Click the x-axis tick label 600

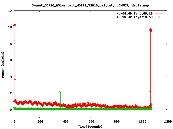(91, 121)
